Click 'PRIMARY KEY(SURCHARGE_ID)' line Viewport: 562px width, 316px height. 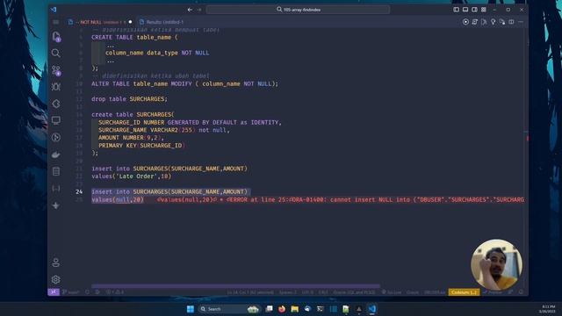pyautogui.click(x=141, y=146)
